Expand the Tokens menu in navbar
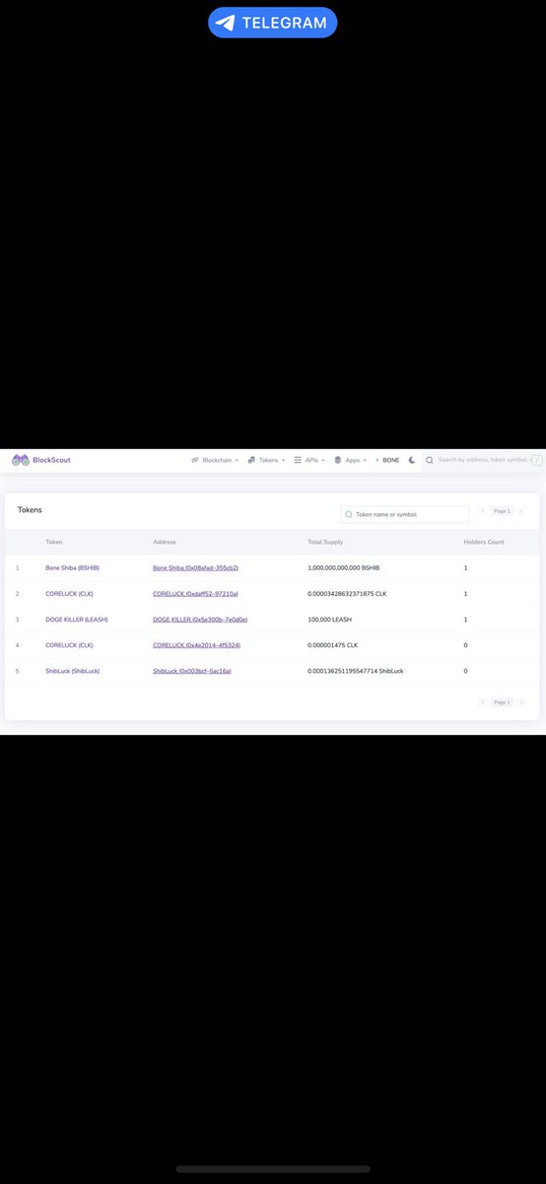Viewport: 546px width, 1184px height. coord(266,461)
